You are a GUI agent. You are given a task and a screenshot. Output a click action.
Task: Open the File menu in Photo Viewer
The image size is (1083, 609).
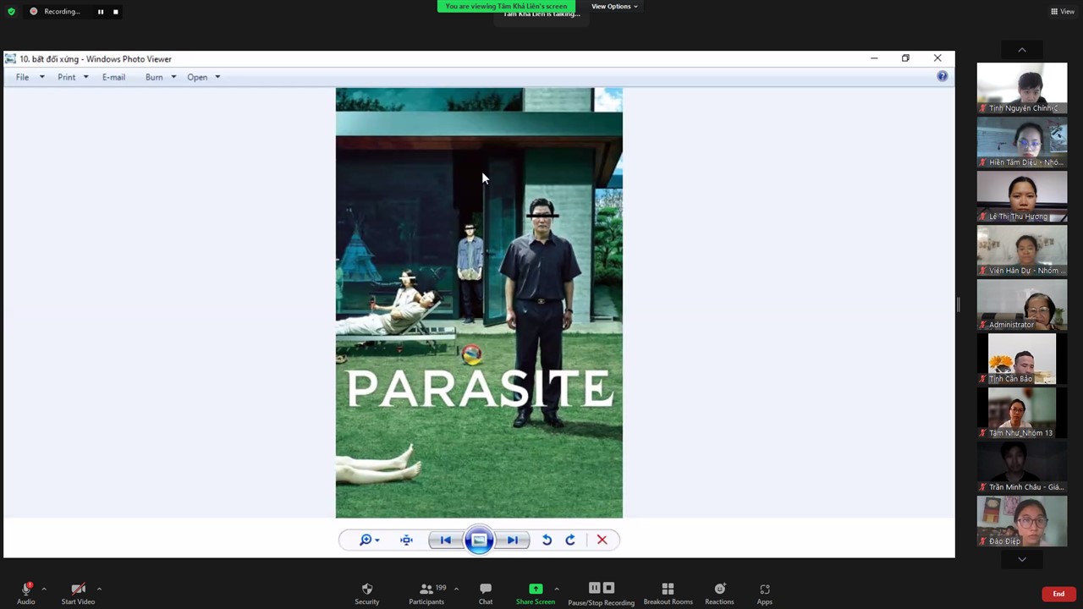point(22,77)
